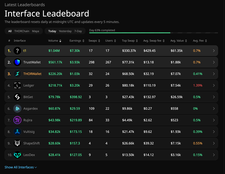Sort by Avg. Value using sort arrows
This screenshot has height=174, width=225.
pos(186,41)
